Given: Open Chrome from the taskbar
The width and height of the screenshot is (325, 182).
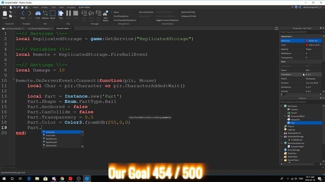Looking at the screenshot, I should click(62, 178).
